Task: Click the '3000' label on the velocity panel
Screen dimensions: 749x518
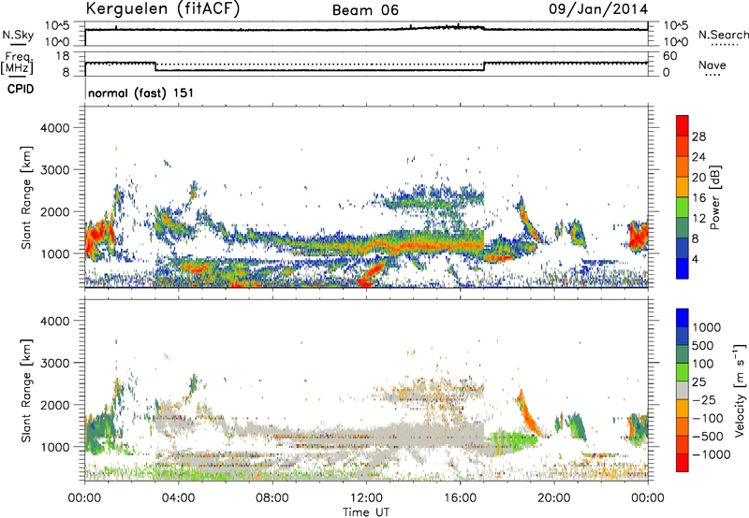Action: 55,363
